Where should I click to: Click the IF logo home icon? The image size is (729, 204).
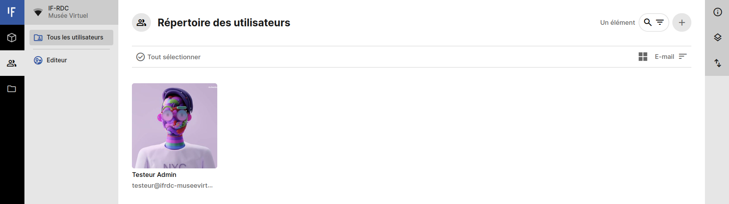click(x=12, y=12)
